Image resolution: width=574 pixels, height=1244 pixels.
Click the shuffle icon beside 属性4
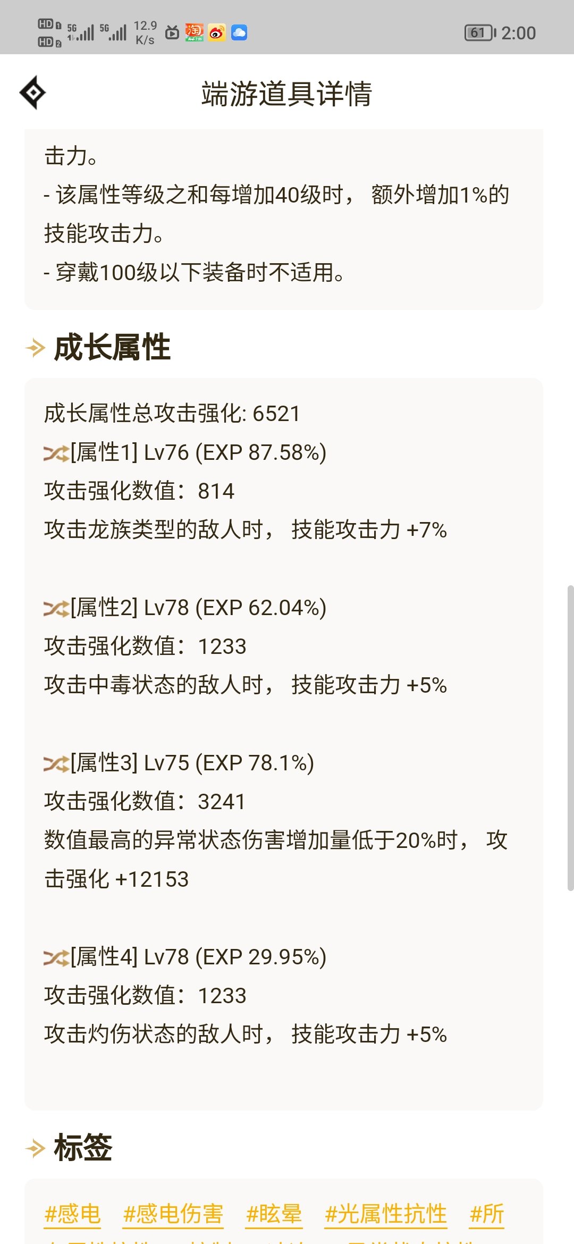coord(56,958)
